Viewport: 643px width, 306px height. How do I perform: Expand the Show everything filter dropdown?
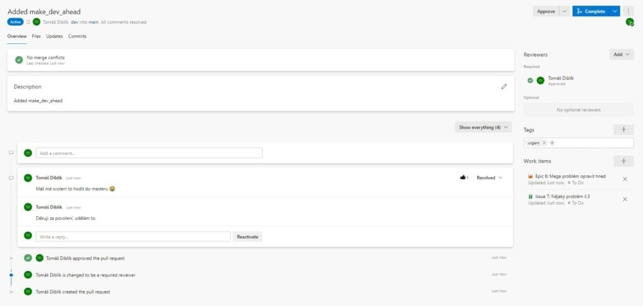coord(483,127)
